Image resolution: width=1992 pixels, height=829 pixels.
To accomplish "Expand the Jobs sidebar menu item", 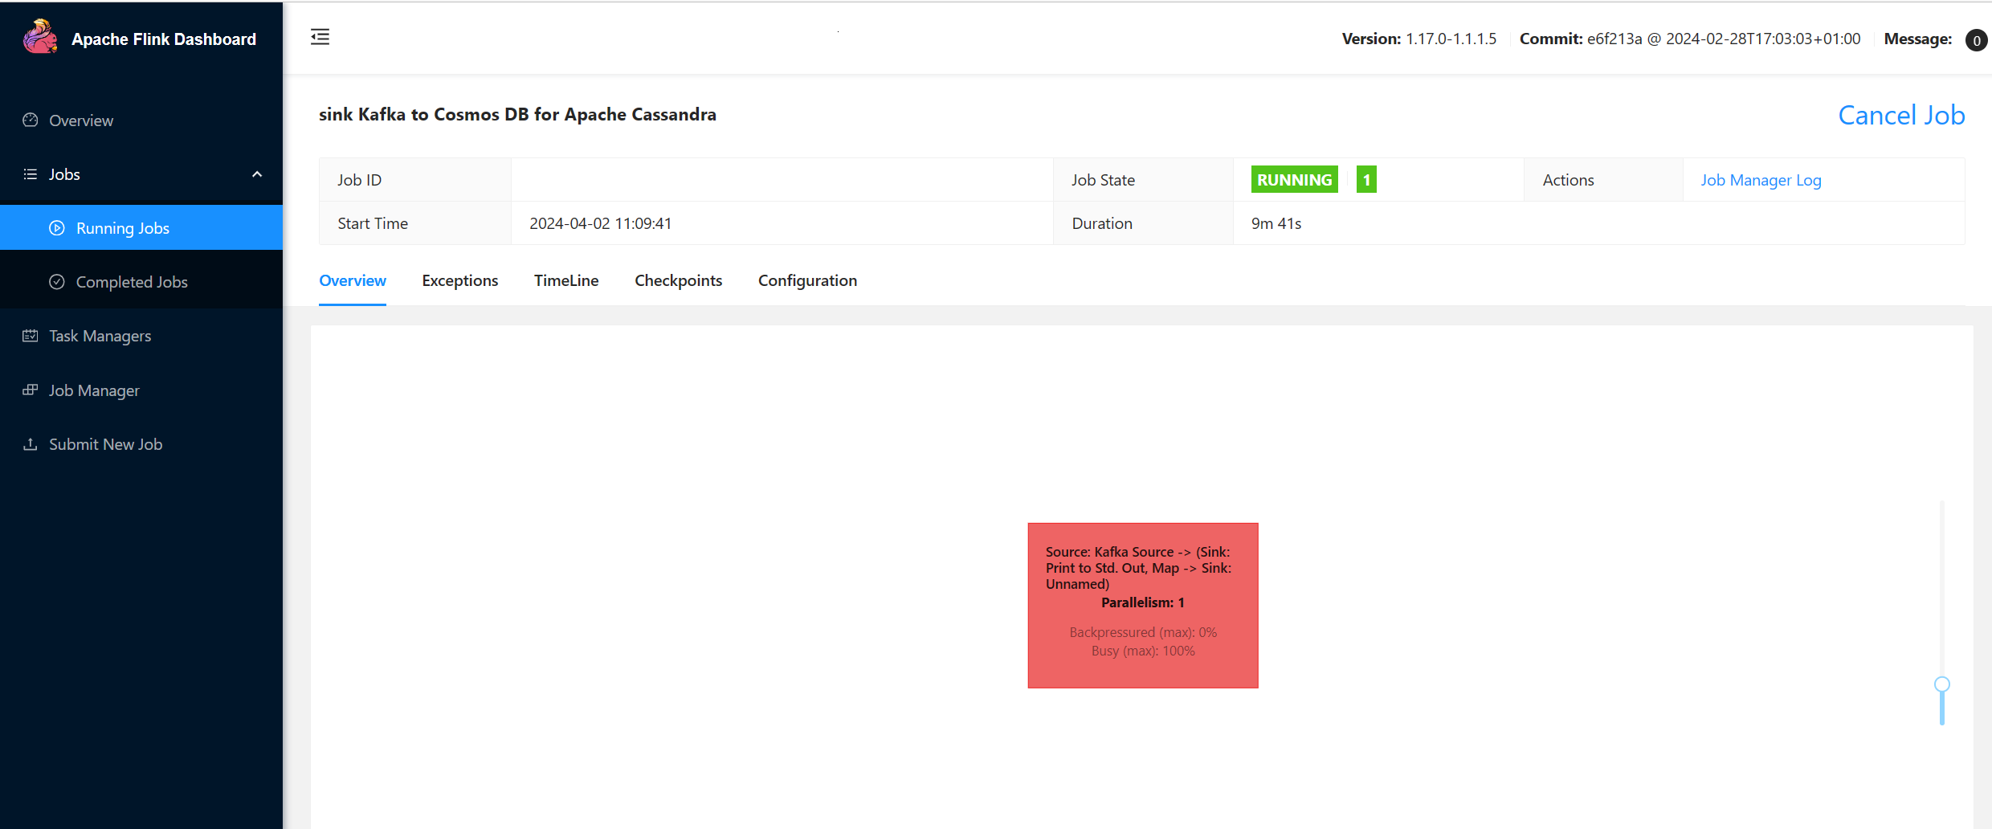I will point(141,174).
